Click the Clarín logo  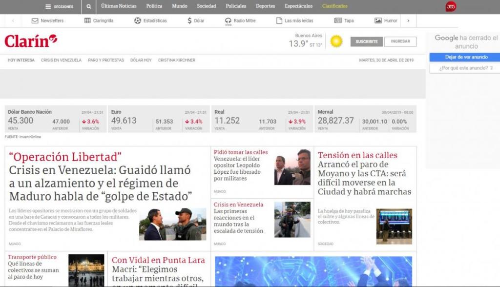coord(31,41)
